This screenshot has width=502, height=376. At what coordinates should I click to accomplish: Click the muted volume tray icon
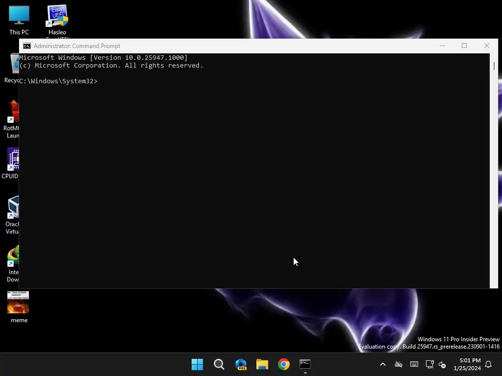point(442,364)
